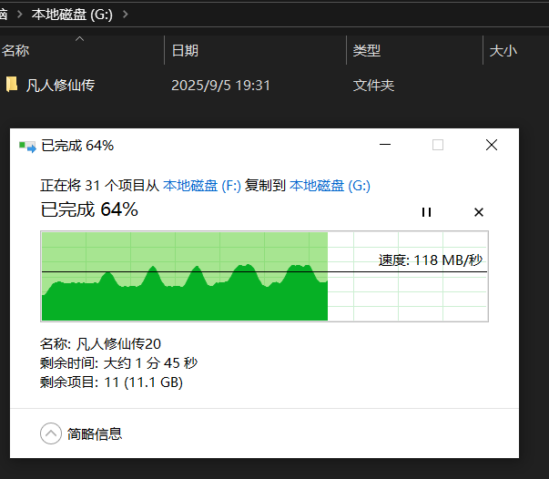Collapse details using the circled chevron icon

(51, 433)
